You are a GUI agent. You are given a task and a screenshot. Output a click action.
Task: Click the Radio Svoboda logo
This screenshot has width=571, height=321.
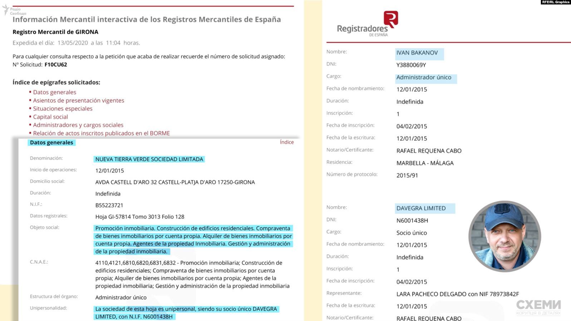coord(14,11)
